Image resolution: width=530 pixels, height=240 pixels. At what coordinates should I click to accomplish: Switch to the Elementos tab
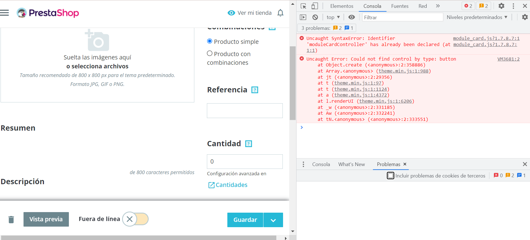tap(342, 6)
